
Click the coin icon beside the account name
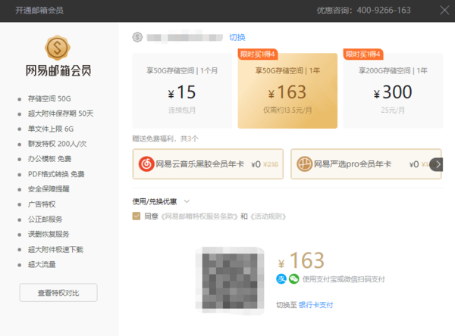click(137, 37)
